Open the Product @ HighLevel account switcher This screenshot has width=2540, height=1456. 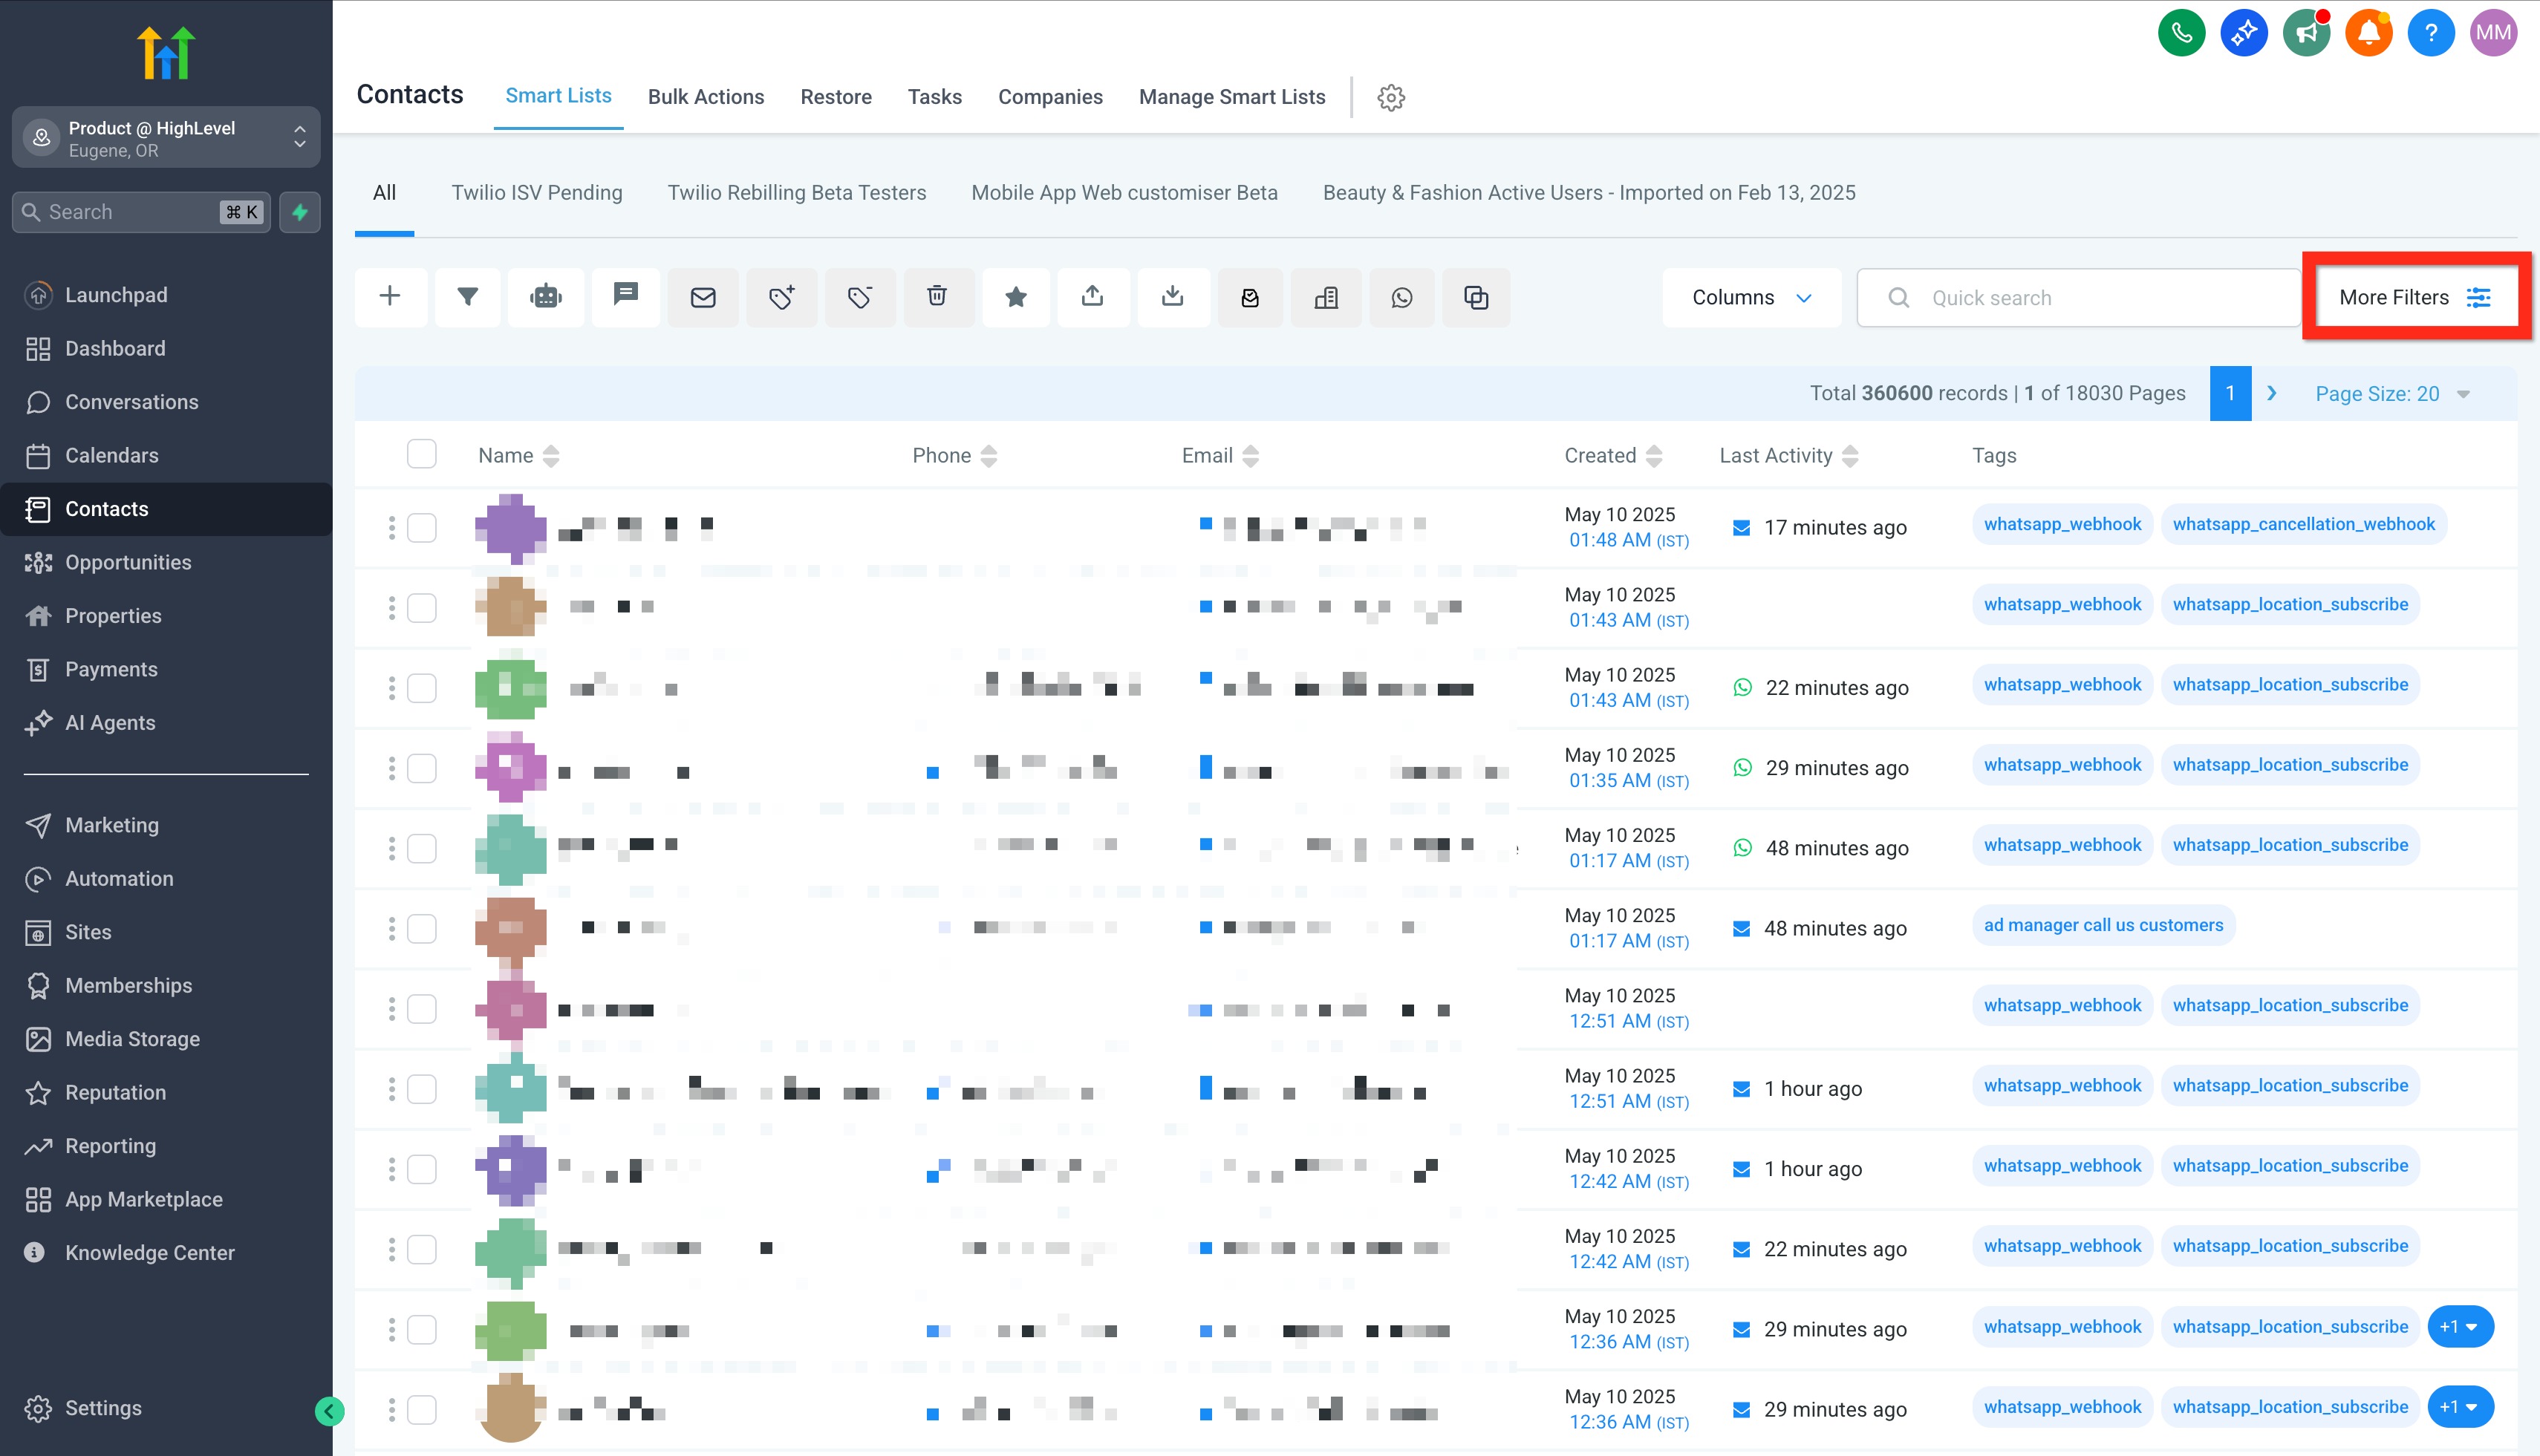click(x=166, y=138)
